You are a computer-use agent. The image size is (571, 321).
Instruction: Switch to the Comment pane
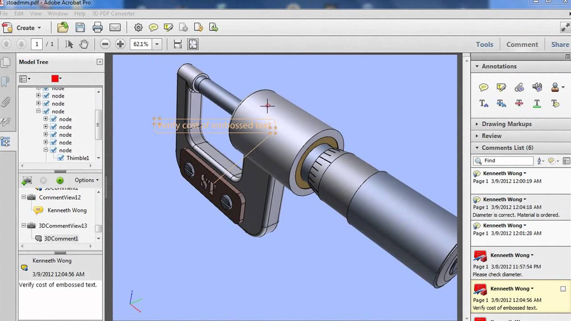pyautogui.click(x=522, y=45)
